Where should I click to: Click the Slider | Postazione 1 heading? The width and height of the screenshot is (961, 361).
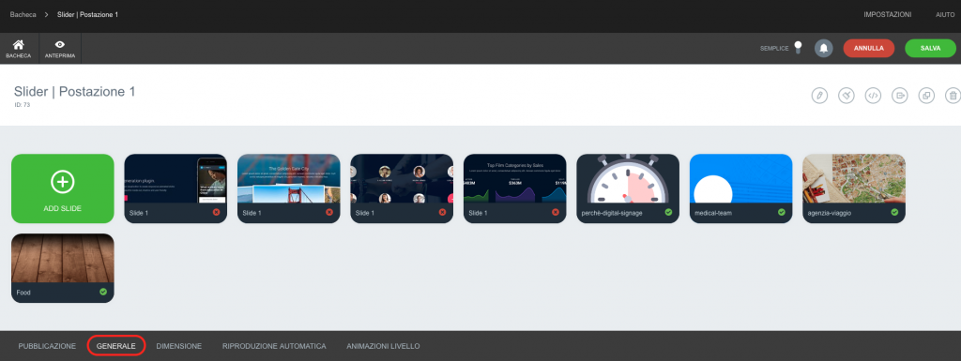[x=75, y=92]
